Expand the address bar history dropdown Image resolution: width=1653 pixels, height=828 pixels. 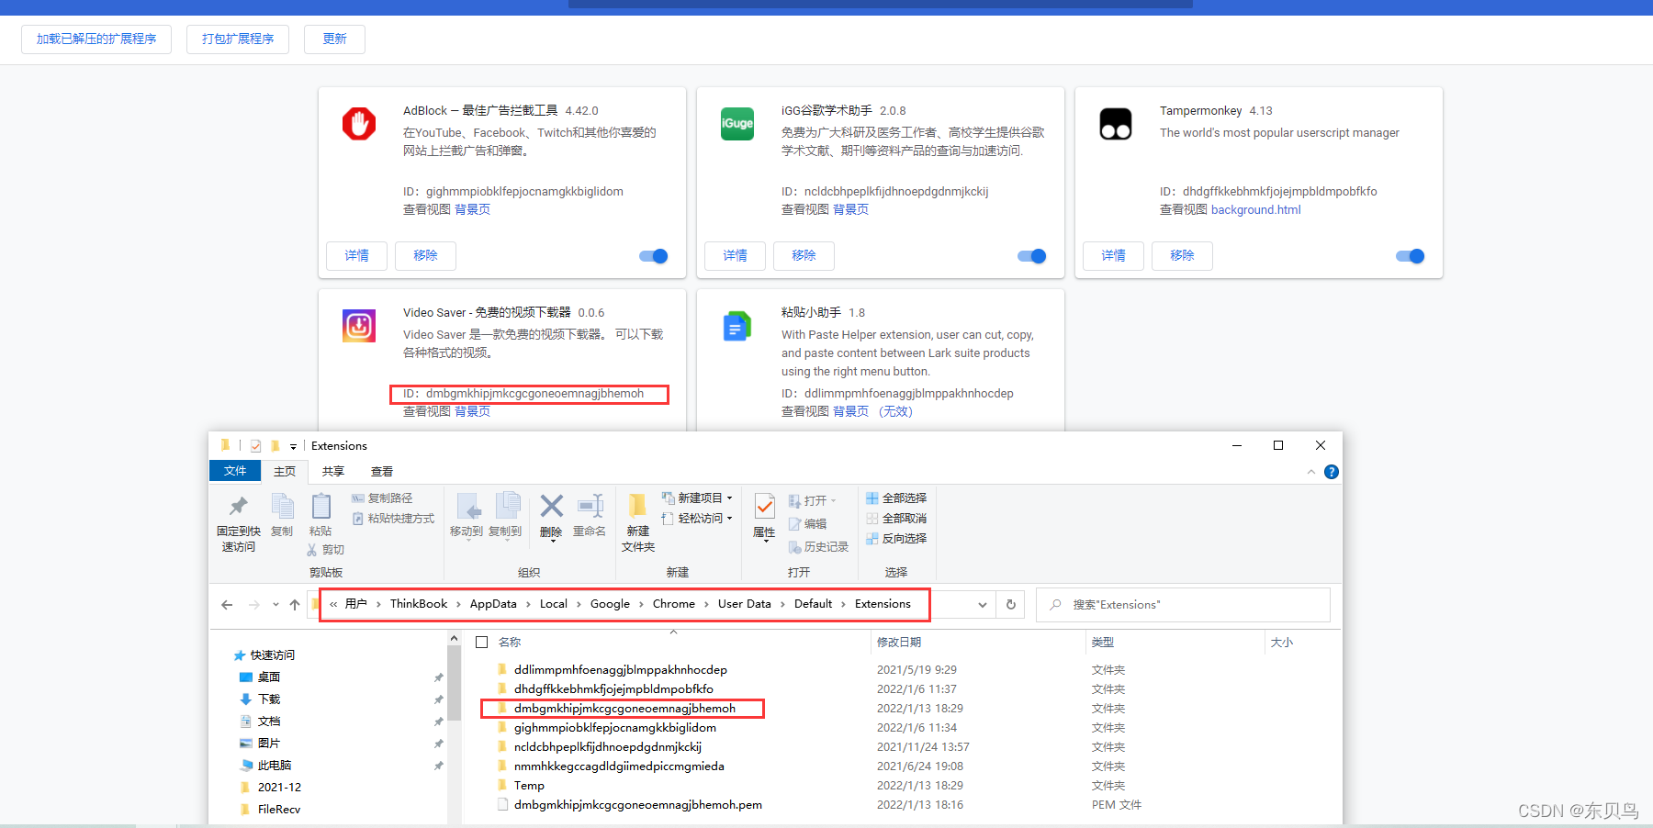[983, 604]
